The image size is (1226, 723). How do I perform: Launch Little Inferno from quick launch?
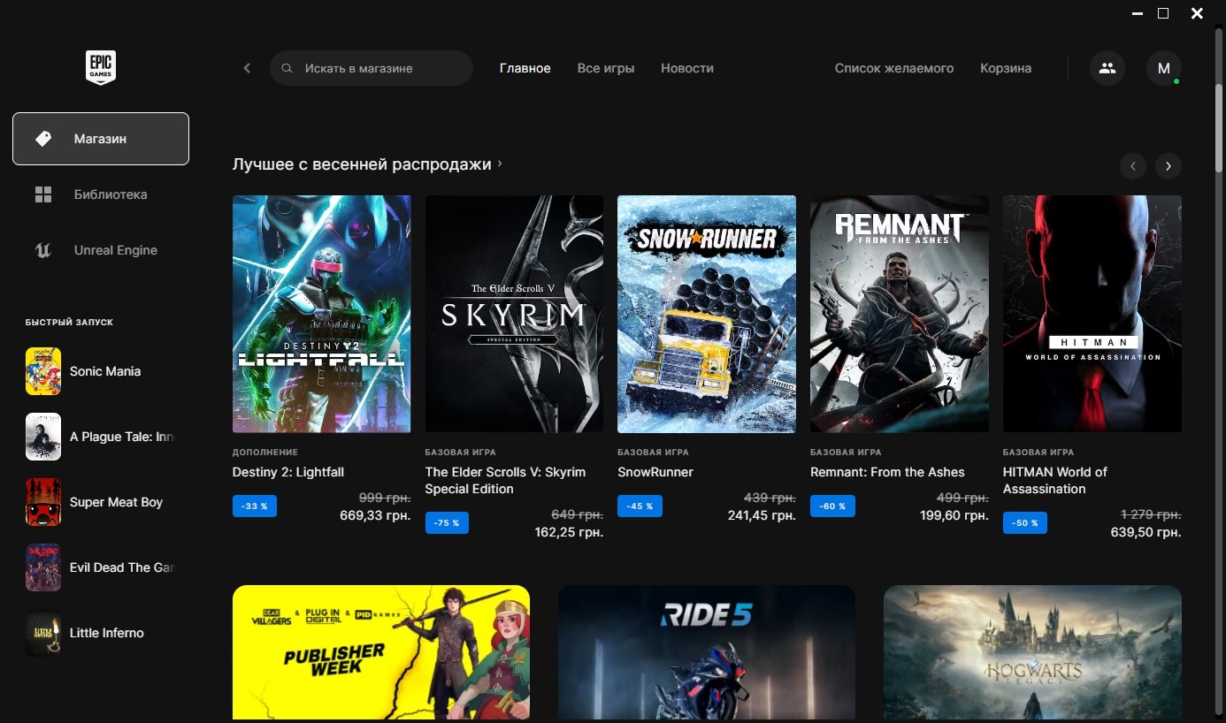tap(101, 633)
